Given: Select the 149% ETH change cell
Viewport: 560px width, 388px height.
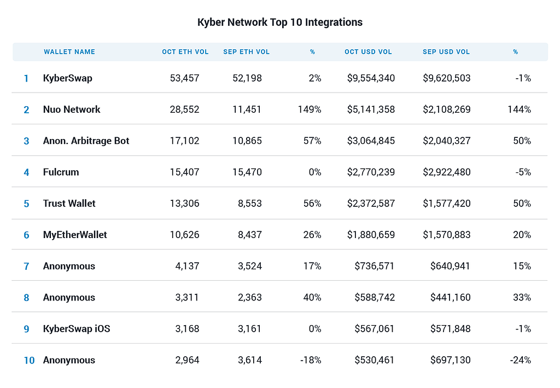Looking at the screenshot, I should (x=310, y=109).
